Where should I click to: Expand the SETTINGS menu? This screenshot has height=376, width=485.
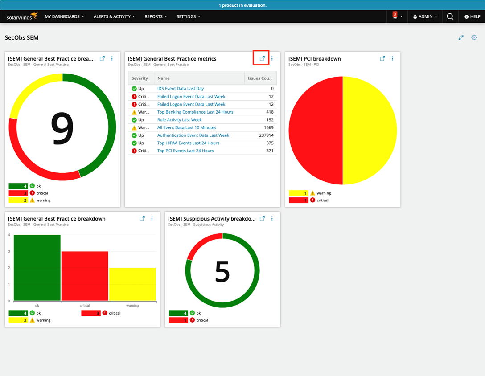click(189, 16)
